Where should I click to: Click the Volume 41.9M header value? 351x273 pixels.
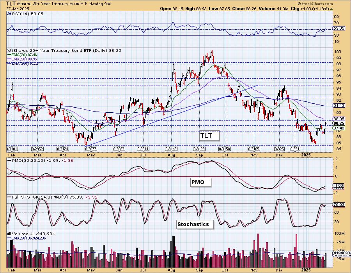point(274,9)
